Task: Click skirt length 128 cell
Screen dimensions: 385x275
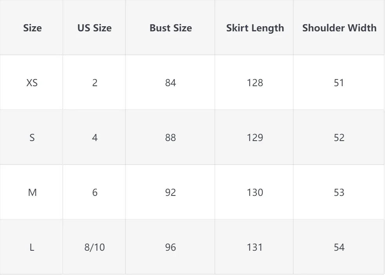Action: (255, 83)
